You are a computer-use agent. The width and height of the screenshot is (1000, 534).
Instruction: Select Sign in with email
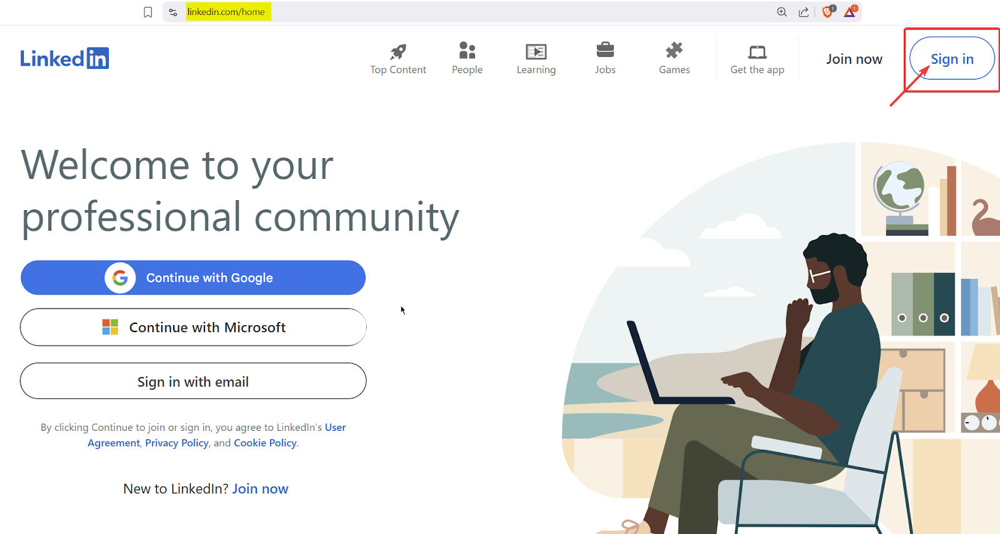tap(193, 381)
